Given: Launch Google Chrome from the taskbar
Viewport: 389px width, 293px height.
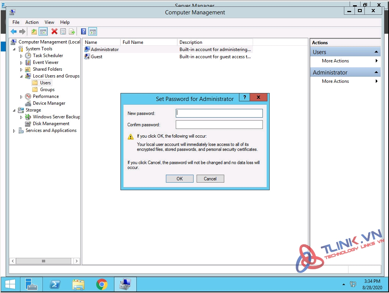Looking at the screenshot, I should 102,284.
